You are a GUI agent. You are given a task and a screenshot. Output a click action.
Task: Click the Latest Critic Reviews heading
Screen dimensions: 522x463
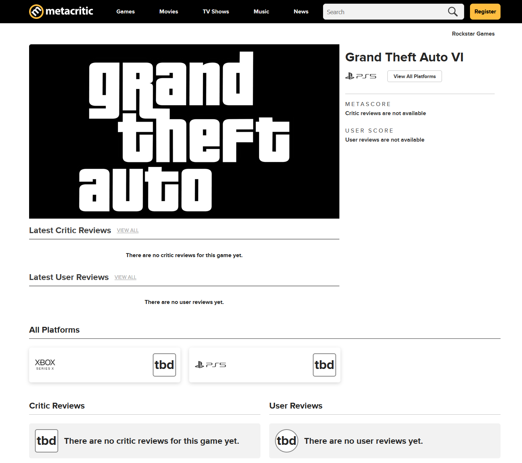[x=70, y=230]
